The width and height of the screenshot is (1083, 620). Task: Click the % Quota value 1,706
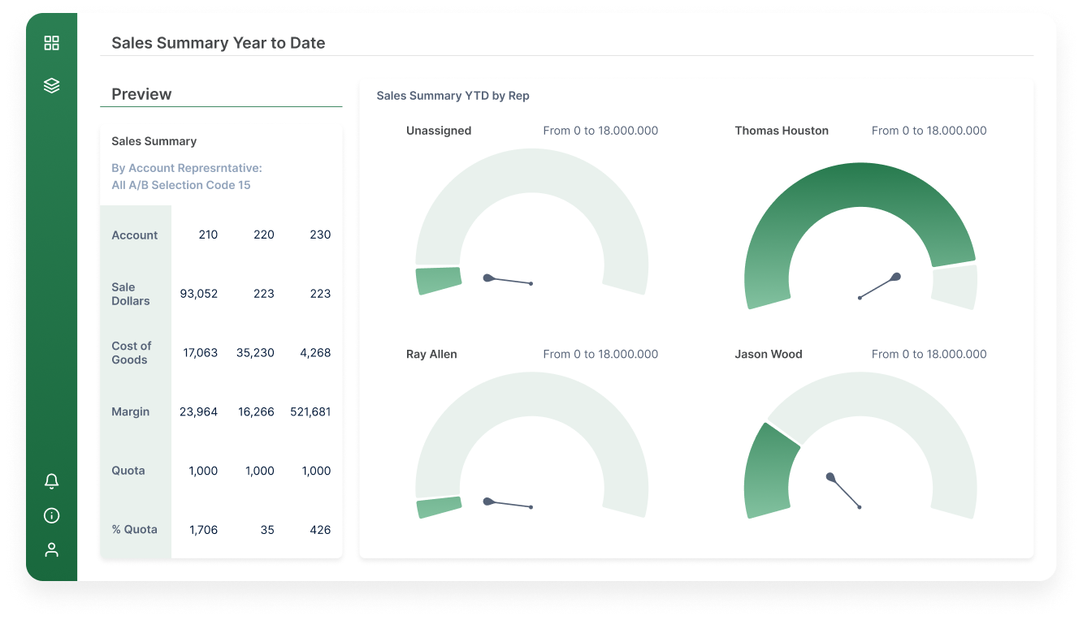point(203,529)
